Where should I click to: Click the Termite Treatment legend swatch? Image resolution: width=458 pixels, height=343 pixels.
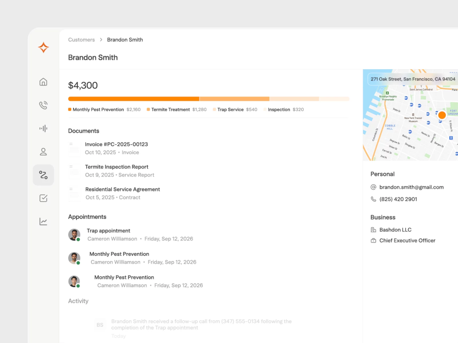[148, 109]
